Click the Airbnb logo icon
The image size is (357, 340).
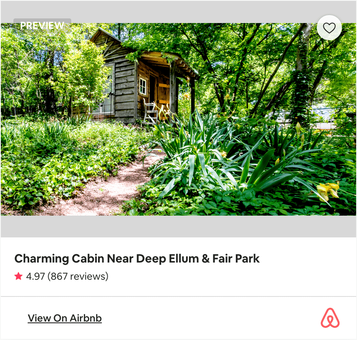point(330,318)
